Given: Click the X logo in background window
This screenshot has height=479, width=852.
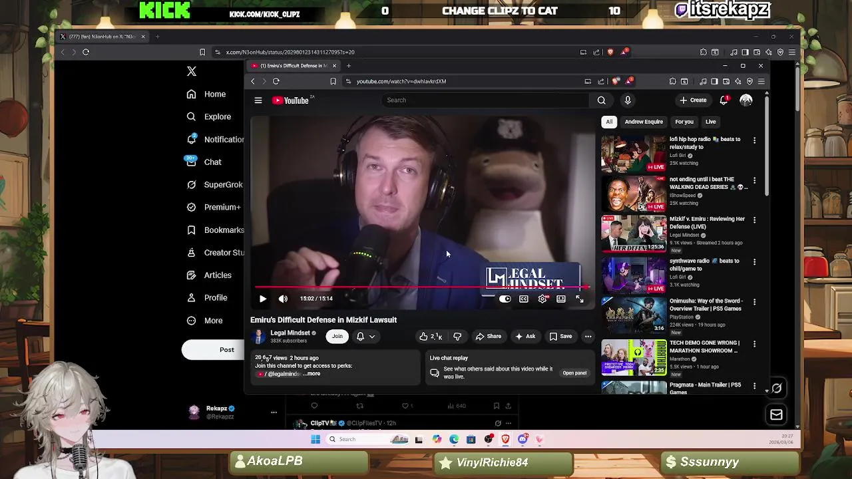Looking at the screenshot, I should (192, 71).
